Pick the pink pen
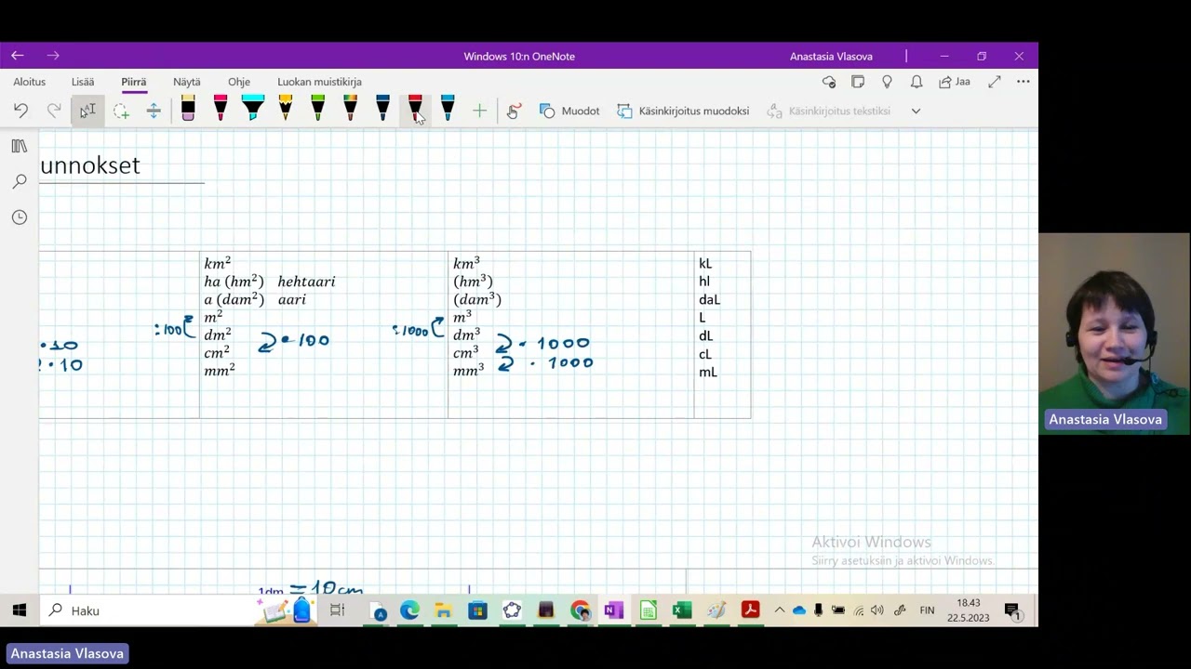This screenshot has width=1191, height=669. click(x=221, y=109)
